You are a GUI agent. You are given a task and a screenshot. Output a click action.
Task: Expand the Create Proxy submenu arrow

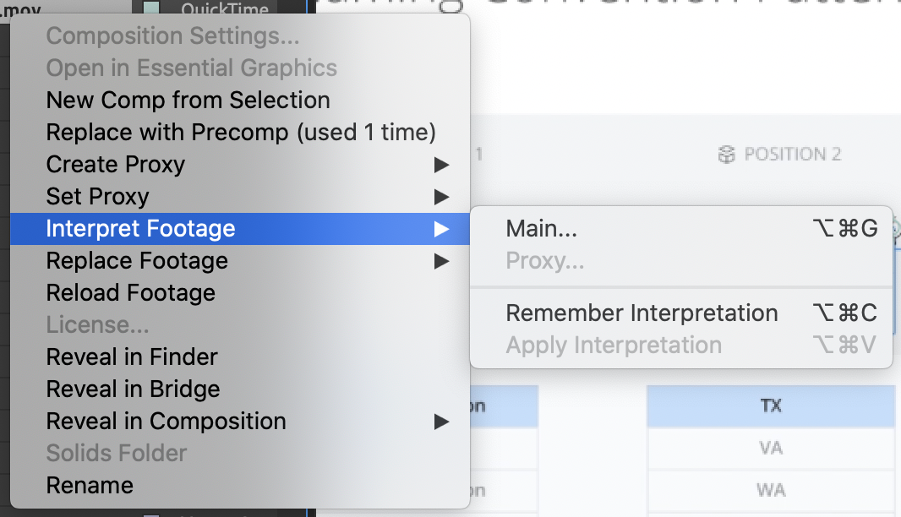pos(441,165)
